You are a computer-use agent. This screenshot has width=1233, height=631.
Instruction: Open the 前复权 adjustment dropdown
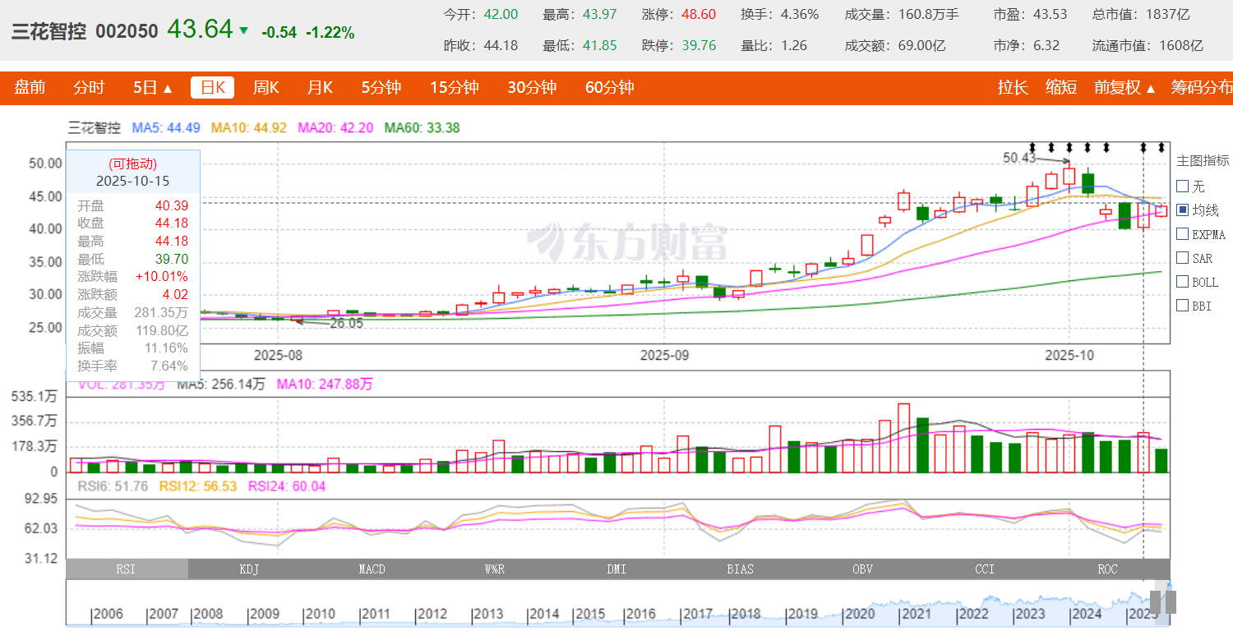[x=1124, y=88]
